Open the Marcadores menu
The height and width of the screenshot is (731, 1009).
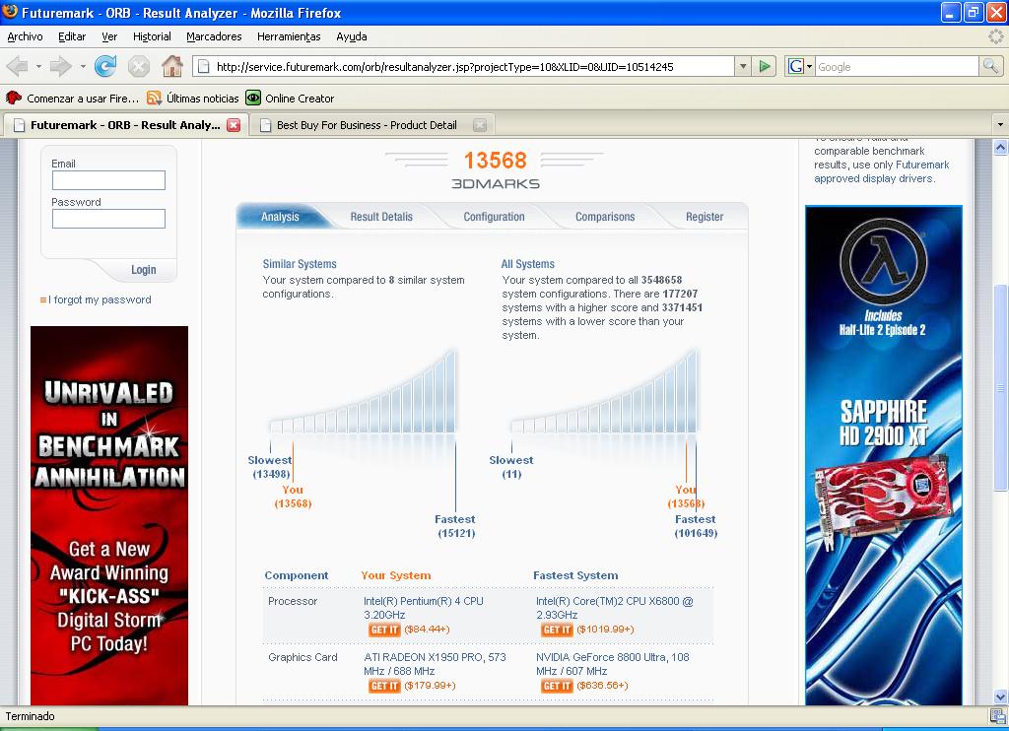point(214,36)
